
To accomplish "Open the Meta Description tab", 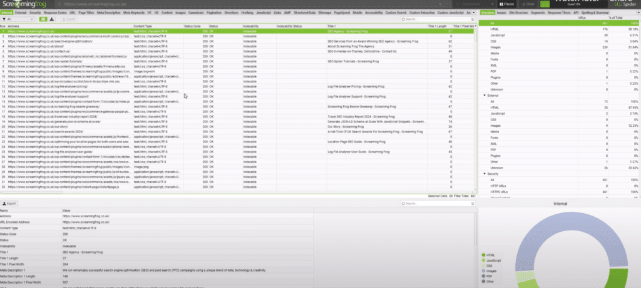I will [109, 12].
